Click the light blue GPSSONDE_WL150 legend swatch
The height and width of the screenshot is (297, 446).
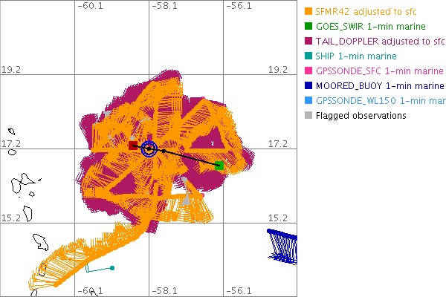pyautogui.click(x=308, y=100)
